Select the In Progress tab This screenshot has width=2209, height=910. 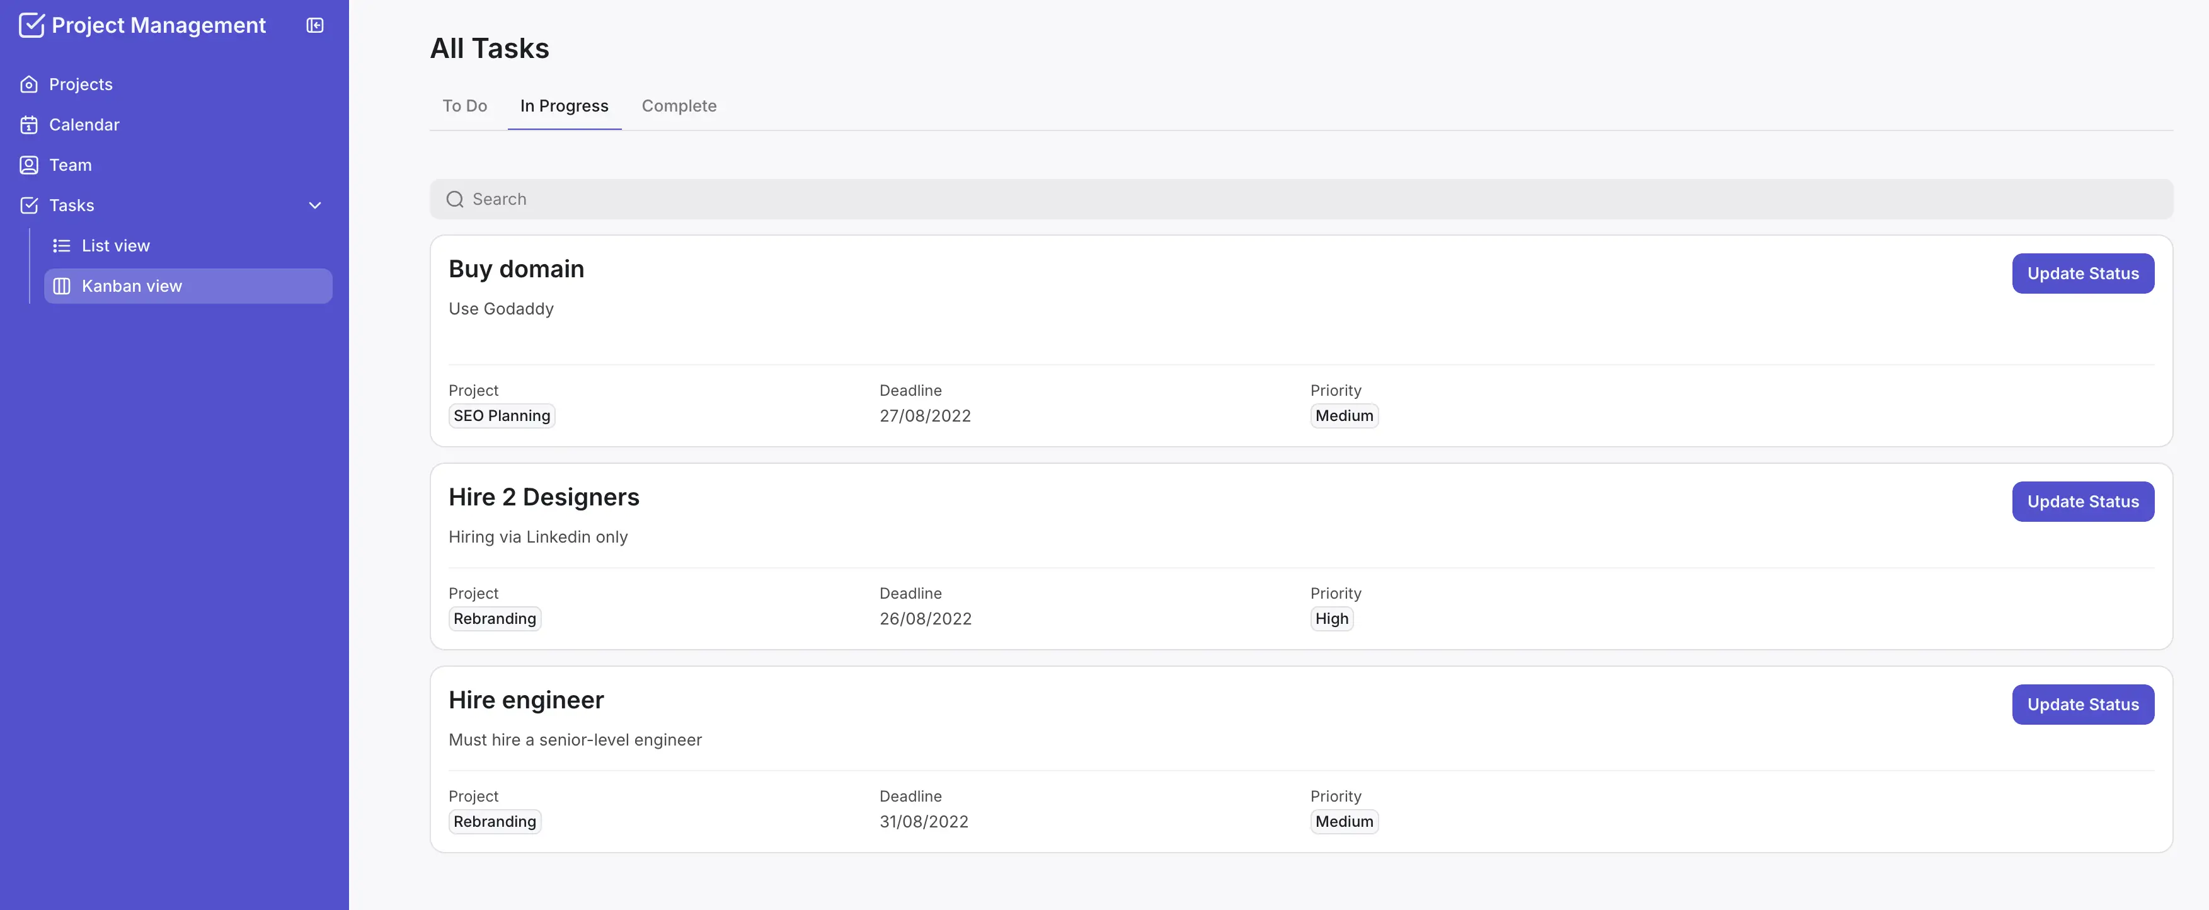coord(563,105)
